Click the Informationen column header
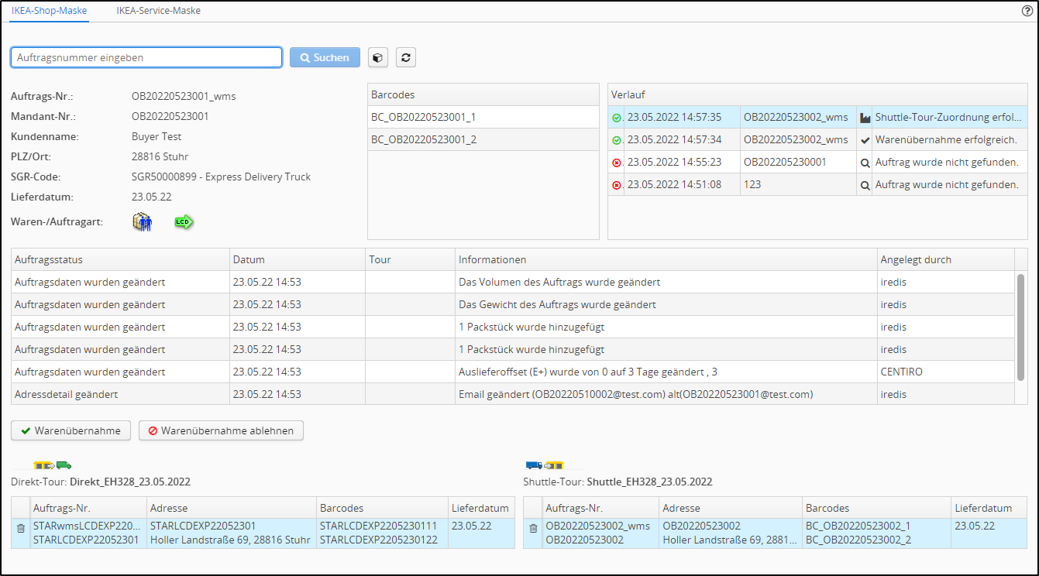1039x576 pixels. 666,259
